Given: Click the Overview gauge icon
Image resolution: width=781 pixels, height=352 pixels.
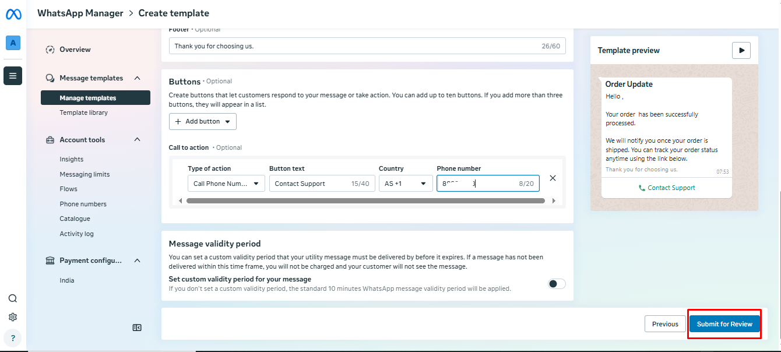Looking at the screenshot, I should point(50,50).
